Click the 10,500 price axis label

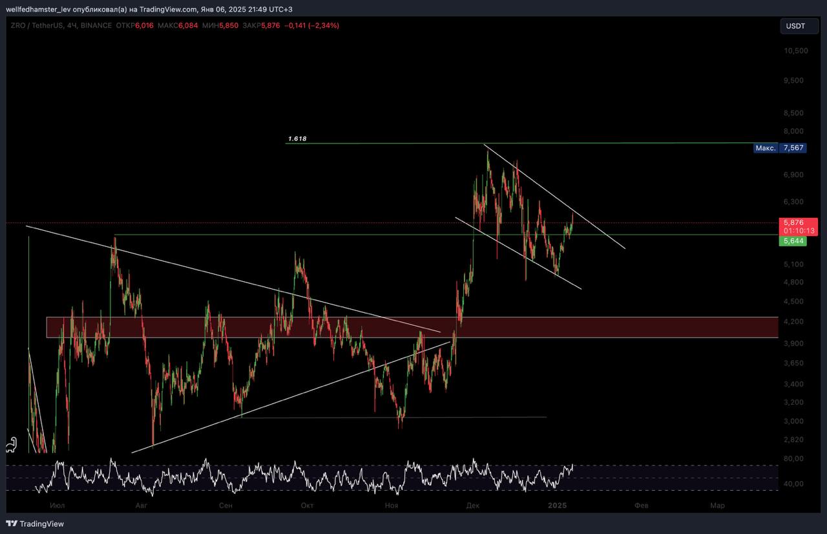click(x=795, y=50)
